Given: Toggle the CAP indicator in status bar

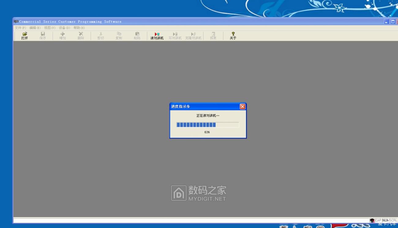Looking at the screenshot, I should tap(378, 220).
